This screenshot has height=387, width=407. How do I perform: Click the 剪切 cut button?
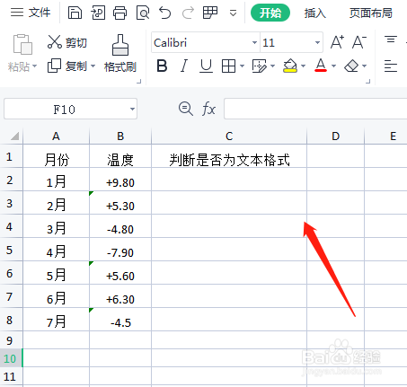(67, 42)
